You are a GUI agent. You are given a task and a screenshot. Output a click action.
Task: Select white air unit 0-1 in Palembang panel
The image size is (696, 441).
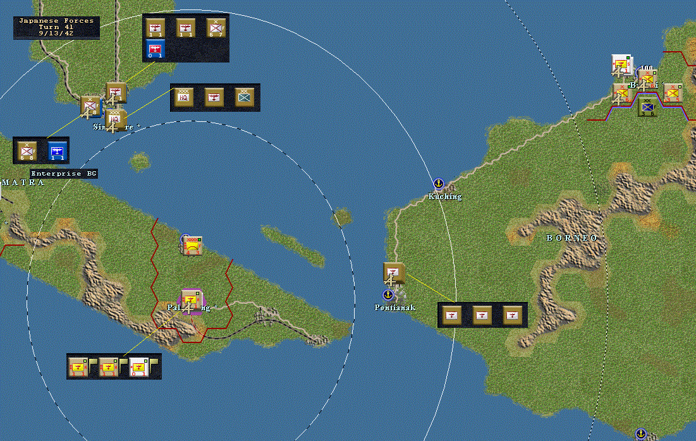coord(139,367)
